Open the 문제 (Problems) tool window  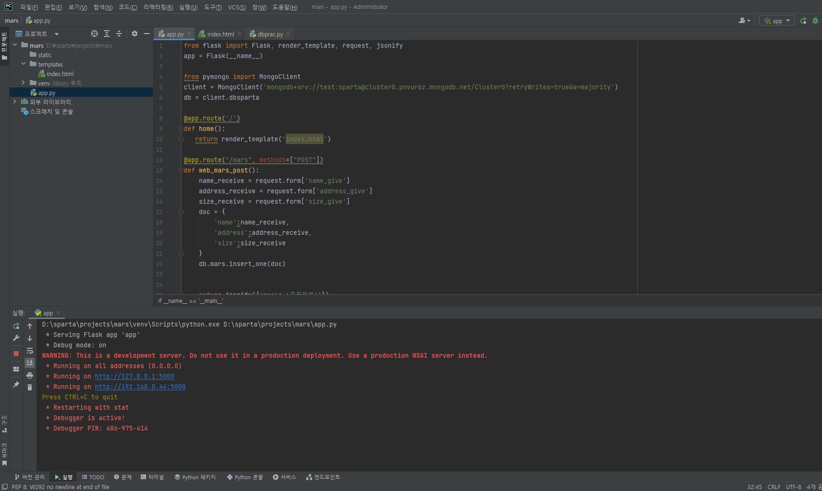click(123, 477)
